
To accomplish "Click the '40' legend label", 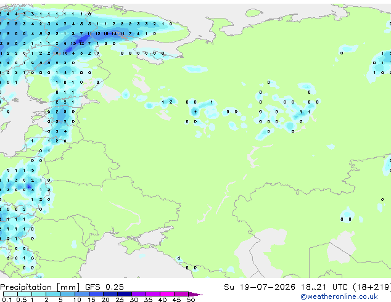I will click(162, 300).
